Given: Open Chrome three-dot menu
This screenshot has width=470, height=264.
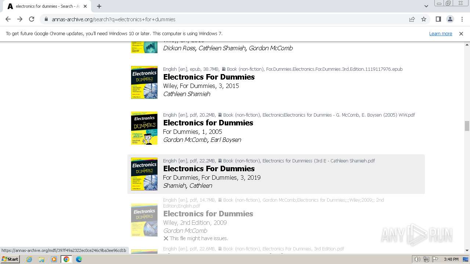Looking at the screenshot, I should point(462,19).
